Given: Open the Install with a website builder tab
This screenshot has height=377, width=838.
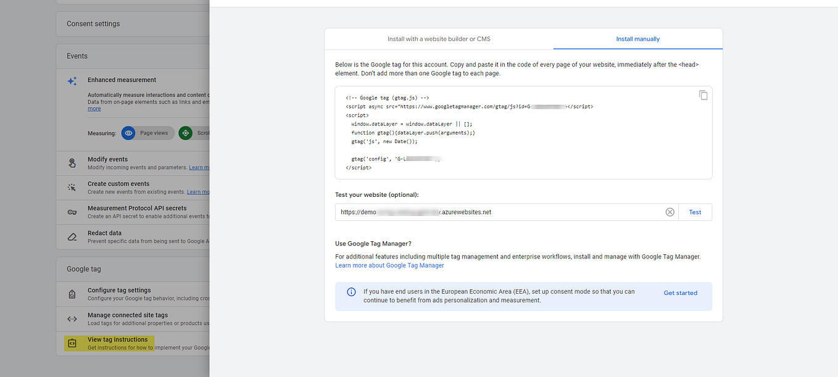Looking at the screenshot, I should point(439,38).
